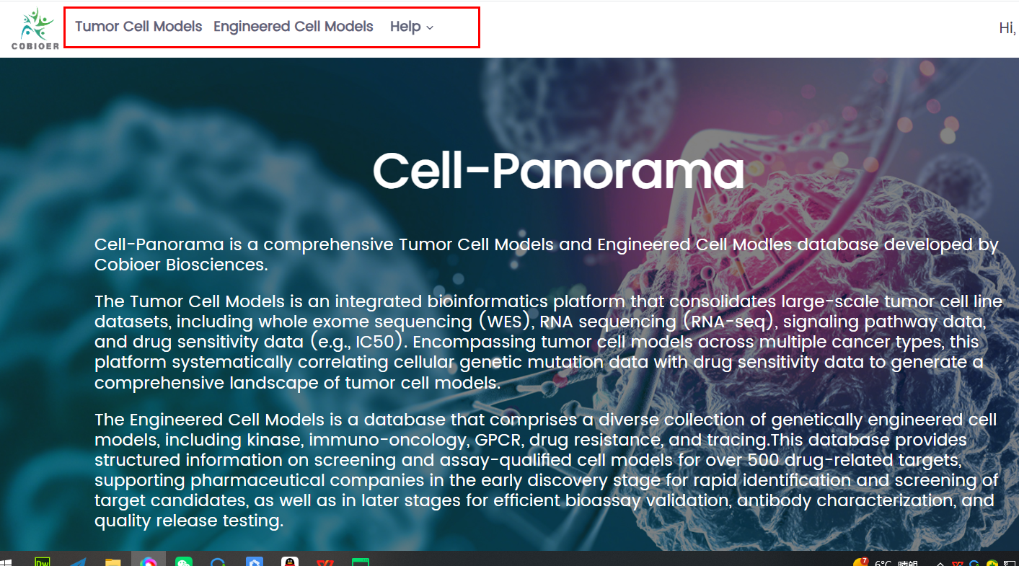Image resolution: width=1019 pixels, height=566 pixels.
Task: Open the QQ penguin app in taskbar
Action: pos(290,561)
